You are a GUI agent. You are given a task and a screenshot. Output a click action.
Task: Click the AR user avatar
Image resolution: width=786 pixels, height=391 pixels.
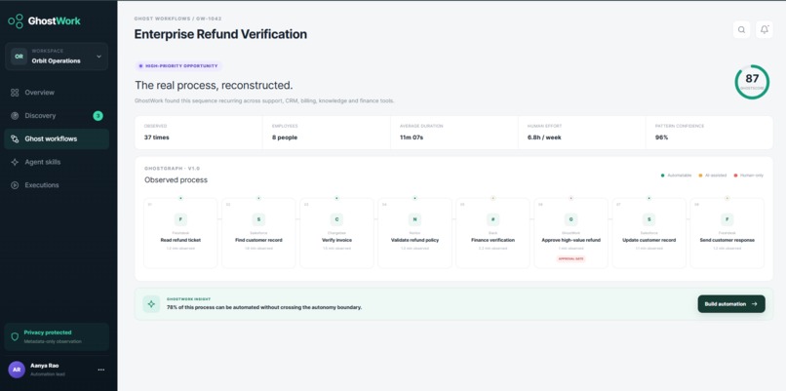[x=17, y=370]
